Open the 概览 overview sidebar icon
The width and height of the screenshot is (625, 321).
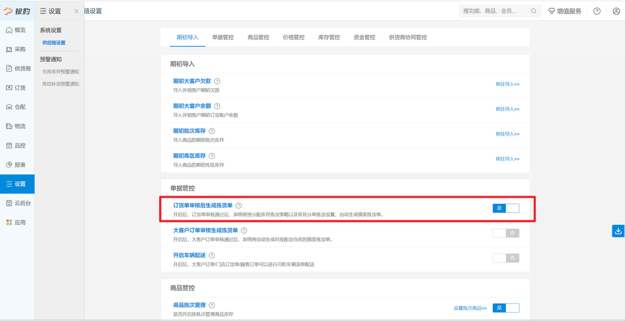coord(9,30)
